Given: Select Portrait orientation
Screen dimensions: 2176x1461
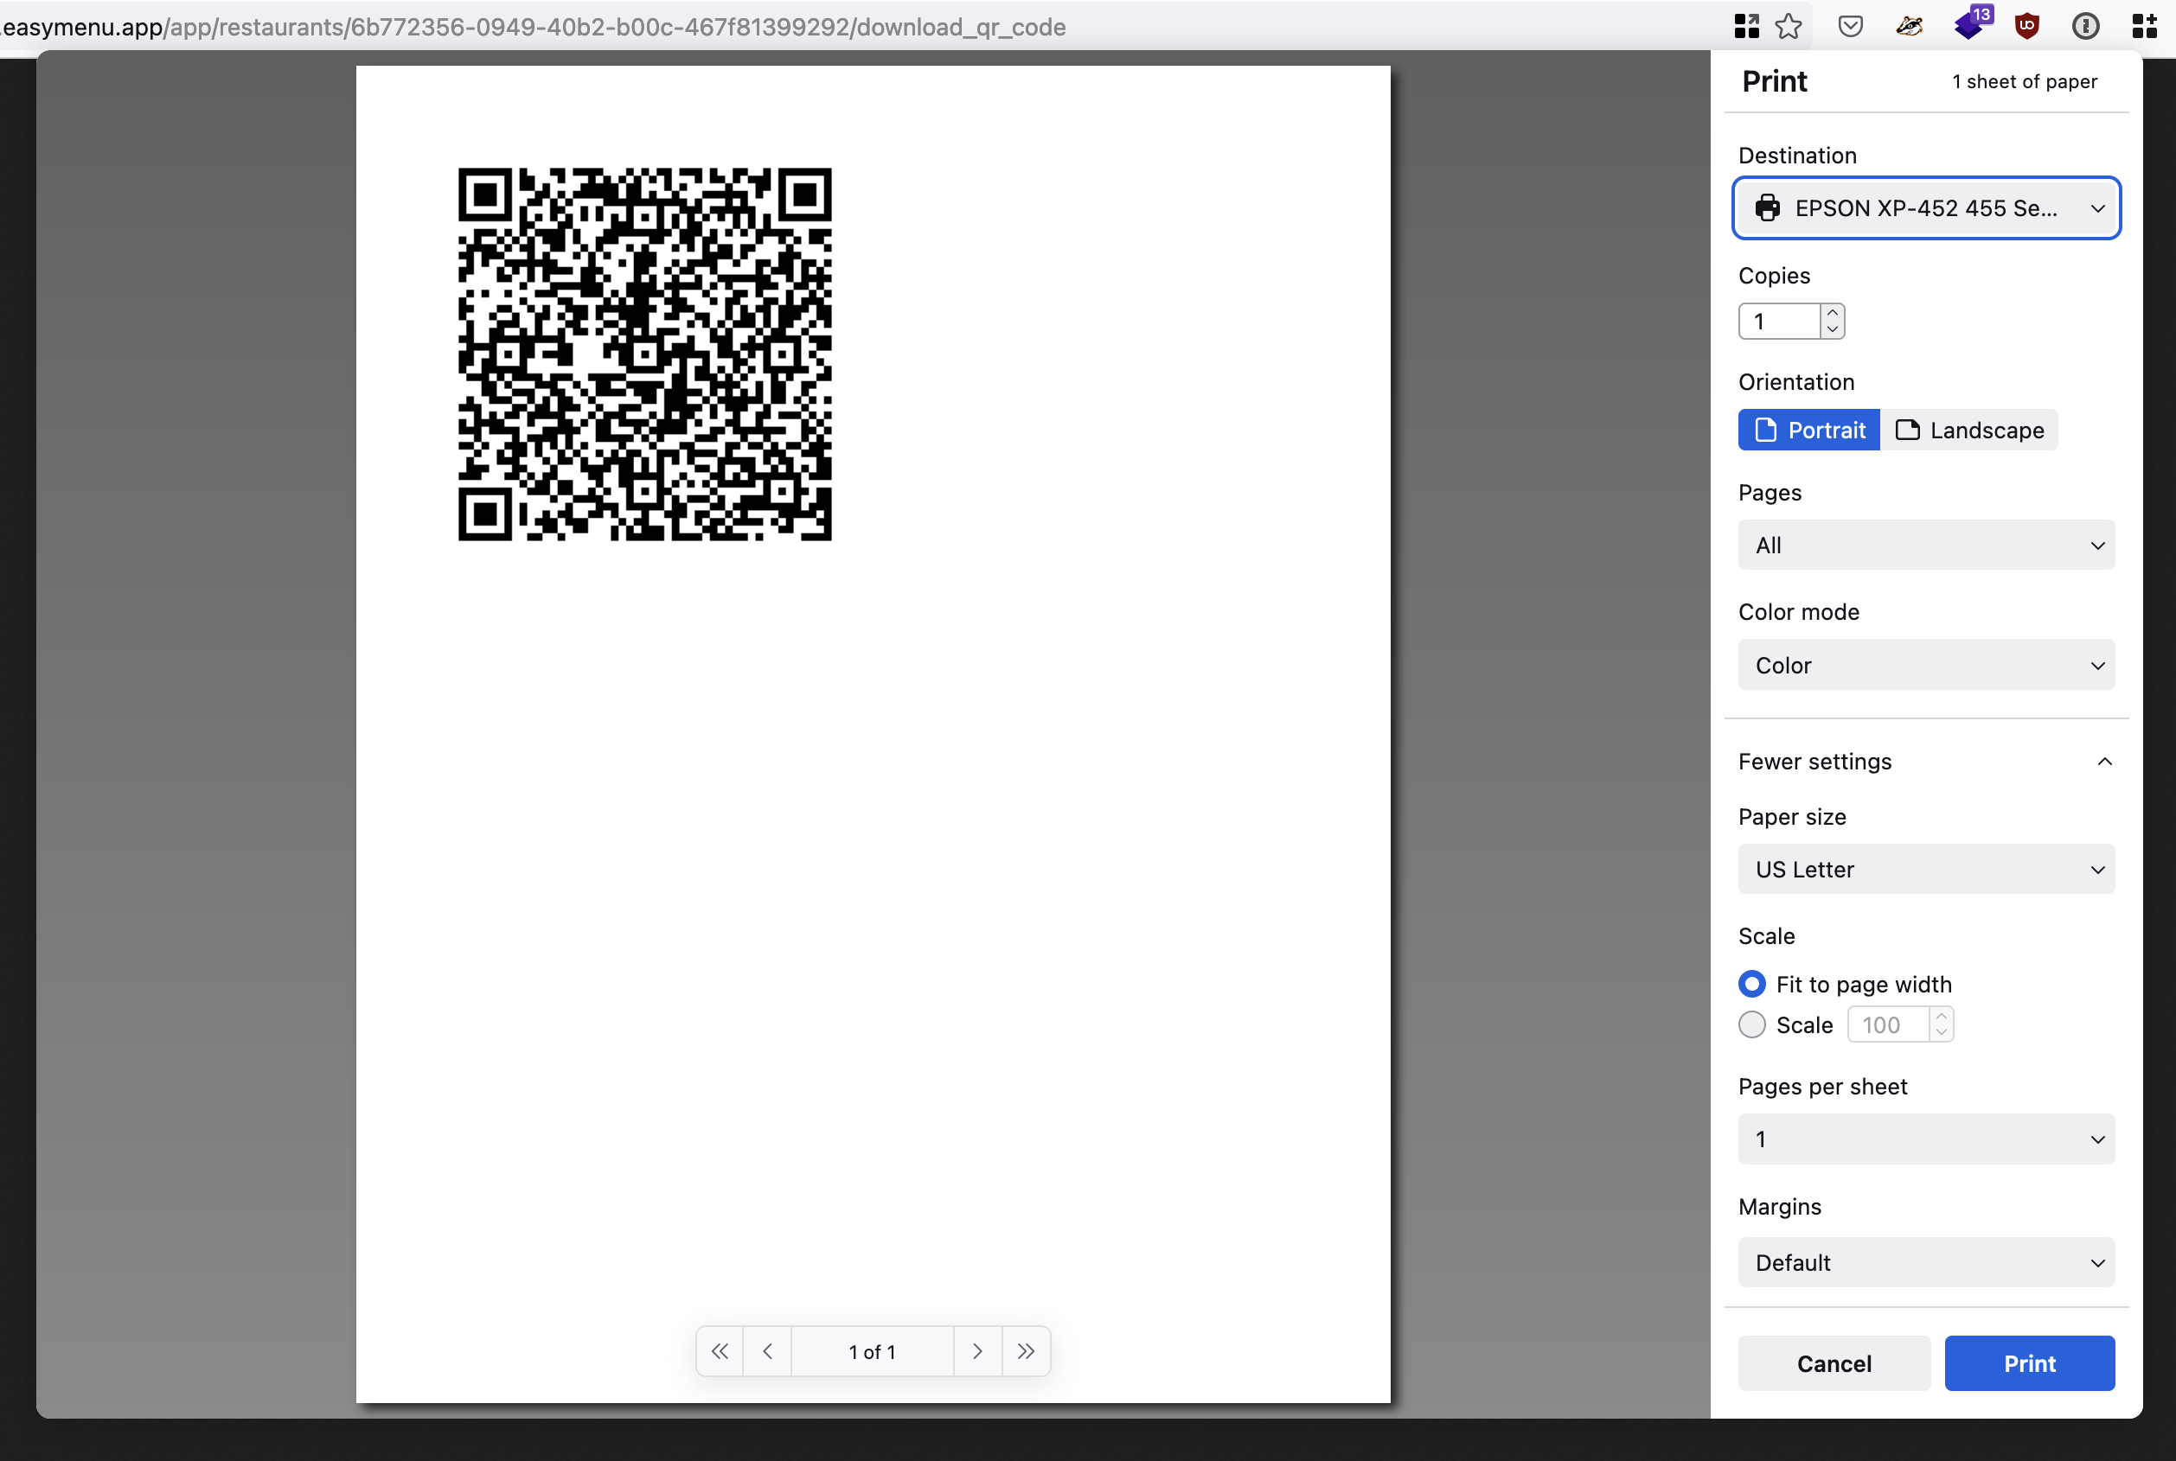Looking at the screenshot, I should 1808,430.
